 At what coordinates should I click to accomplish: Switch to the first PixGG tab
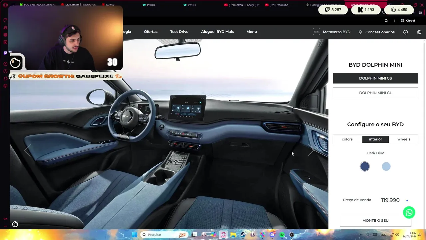point(148,5)
